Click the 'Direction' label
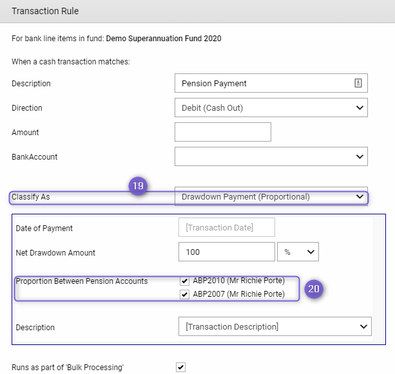This screenshot has height=374, width=395. point(27,108)
